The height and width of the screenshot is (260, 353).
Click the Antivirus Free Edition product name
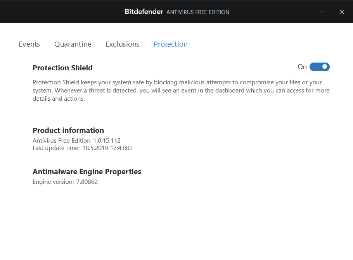[x=62, y=140]
